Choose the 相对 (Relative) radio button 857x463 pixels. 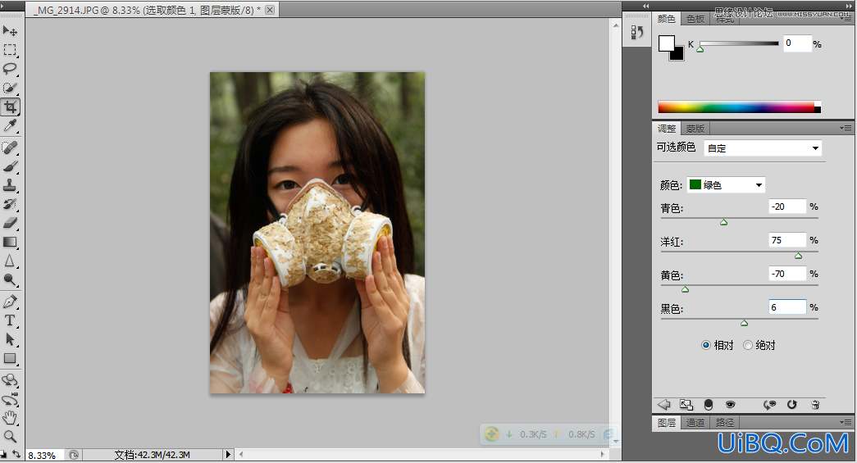(x=705, y=345)
